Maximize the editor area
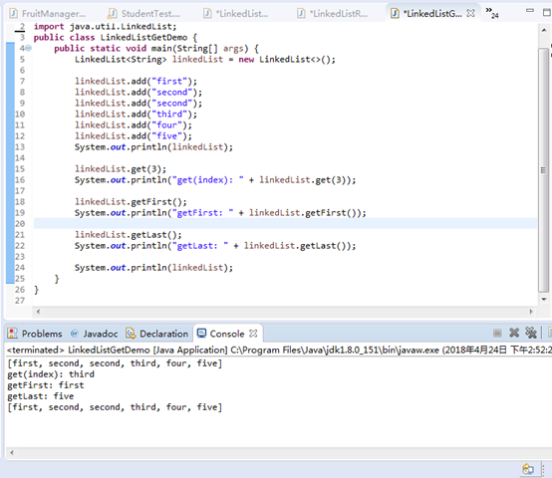552x478 pixels. 547,12
